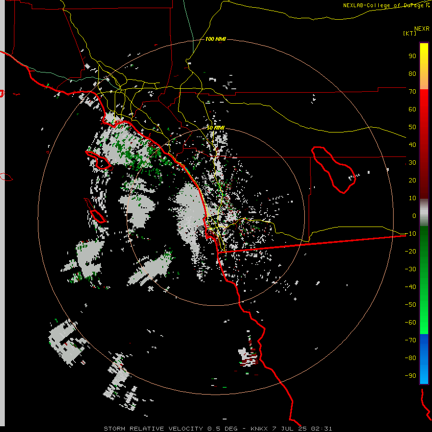
Task: Click the -40 value on the velocity scale
Action: coord(410,287)
